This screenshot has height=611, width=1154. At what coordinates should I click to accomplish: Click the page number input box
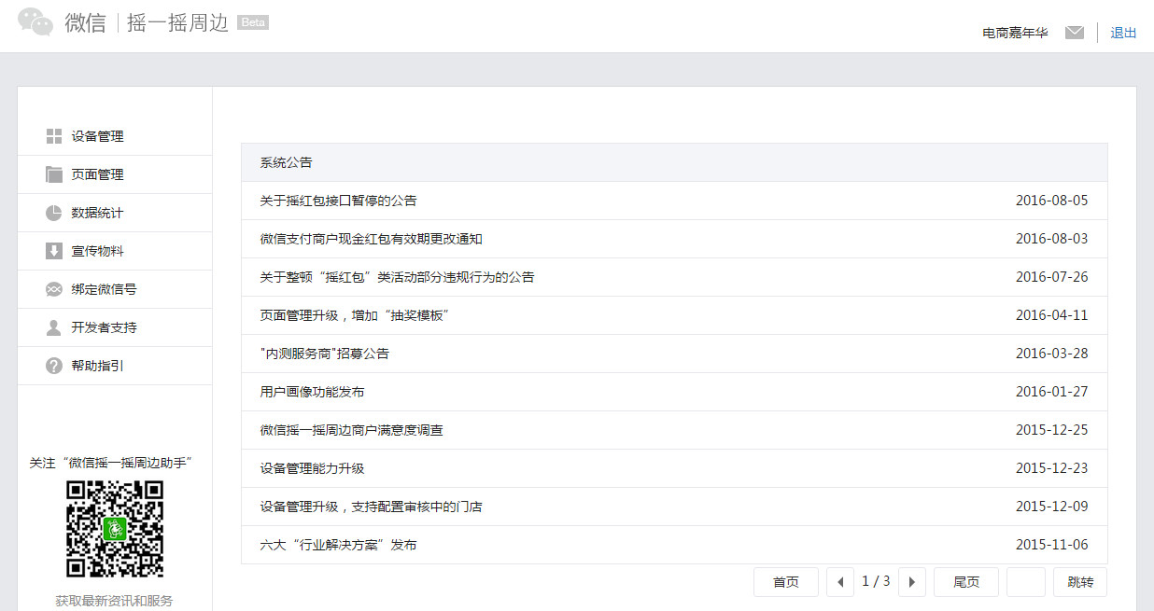point(1025,581)
